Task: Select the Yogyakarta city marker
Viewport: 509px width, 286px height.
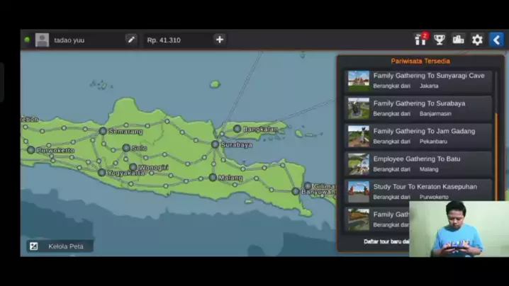Action: coord(102,173)
